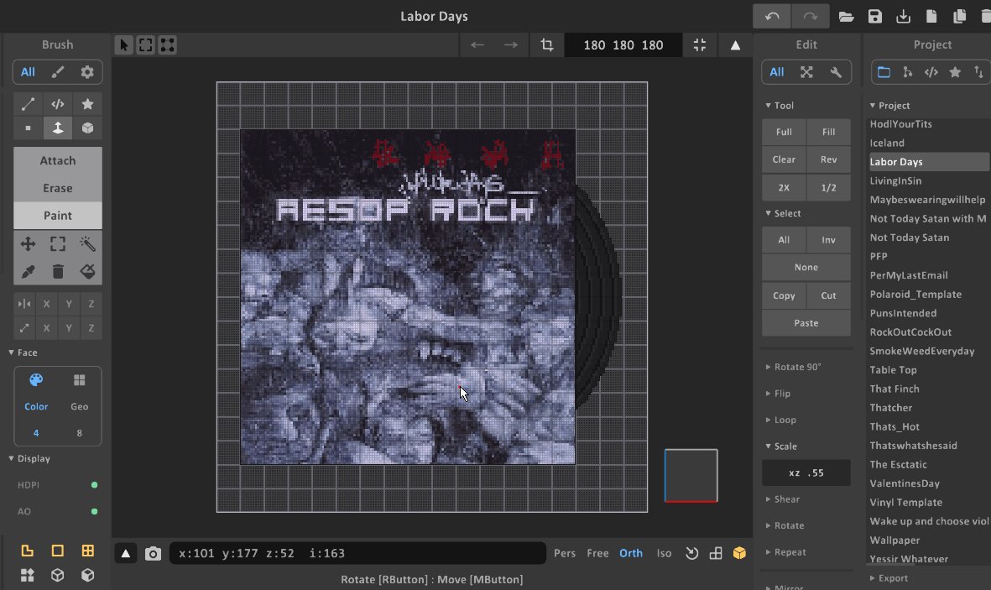Click the Clear button
Viewport: 991px width, 590px height.
tap(784, 160)
